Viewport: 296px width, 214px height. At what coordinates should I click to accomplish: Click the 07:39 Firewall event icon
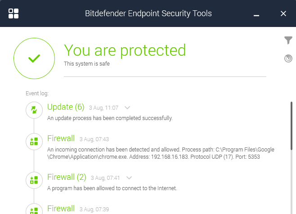coord(34,210)
